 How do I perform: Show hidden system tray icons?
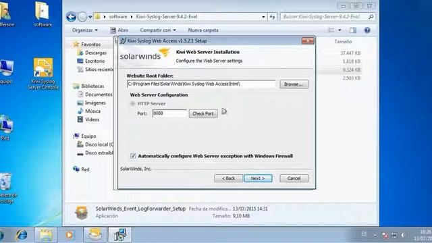coord(375,235)
